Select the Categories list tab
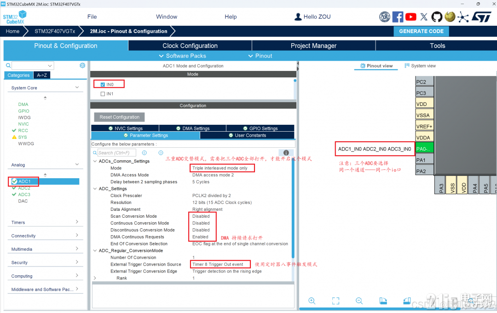The image size is (497, 313). pos(18,75)
